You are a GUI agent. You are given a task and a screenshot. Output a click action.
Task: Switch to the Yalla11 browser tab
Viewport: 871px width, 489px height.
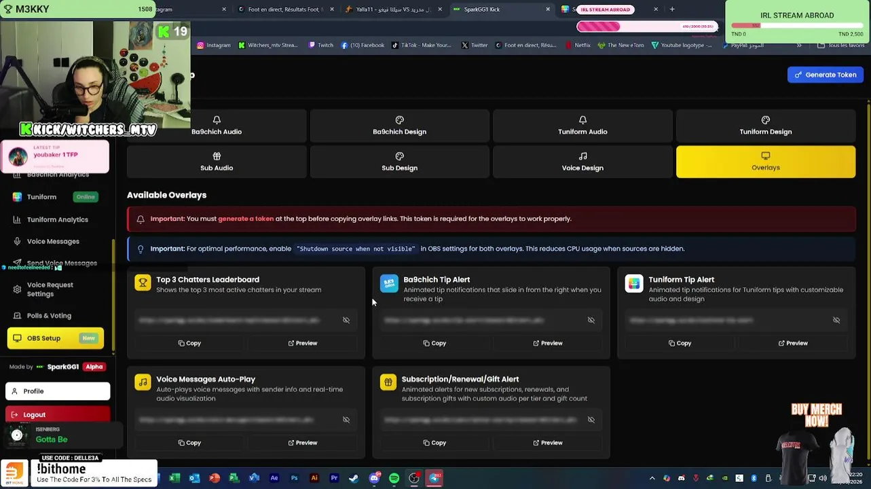[392, 10]
